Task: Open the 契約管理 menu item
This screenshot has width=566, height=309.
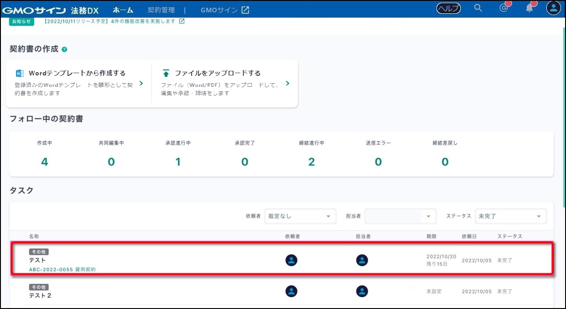Action: click(x=161, y=10)
